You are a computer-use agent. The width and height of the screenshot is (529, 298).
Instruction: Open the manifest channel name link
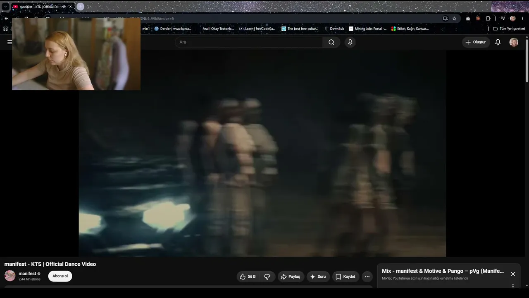coord(27,274)
